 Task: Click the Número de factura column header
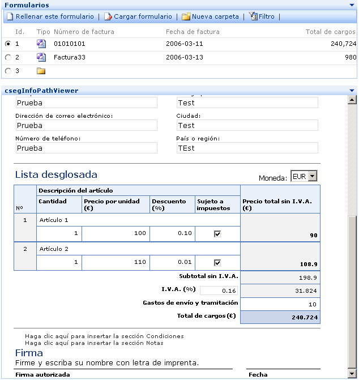84,32
